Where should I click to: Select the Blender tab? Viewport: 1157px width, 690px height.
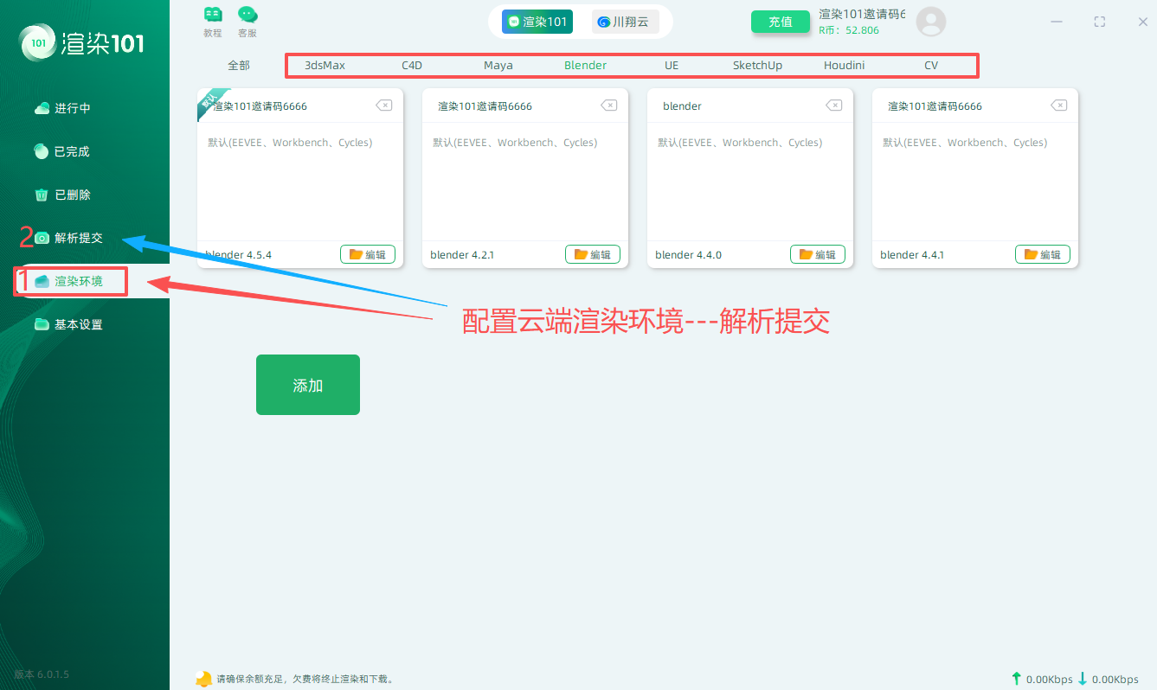tap(585, 66)
